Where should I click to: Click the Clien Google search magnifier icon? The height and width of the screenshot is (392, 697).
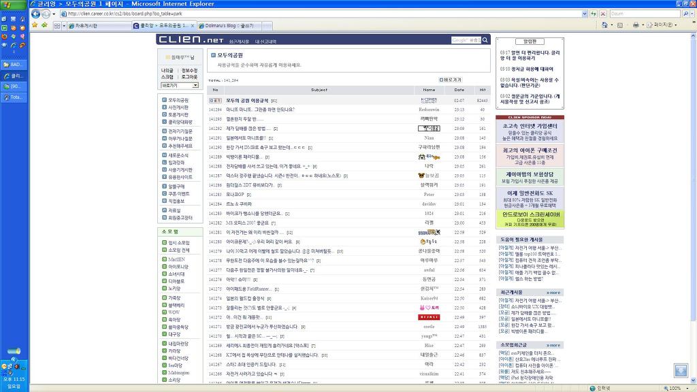485,40
